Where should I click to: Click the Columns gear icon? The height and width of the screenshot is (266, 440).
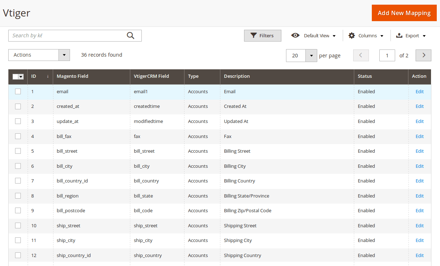352,35
